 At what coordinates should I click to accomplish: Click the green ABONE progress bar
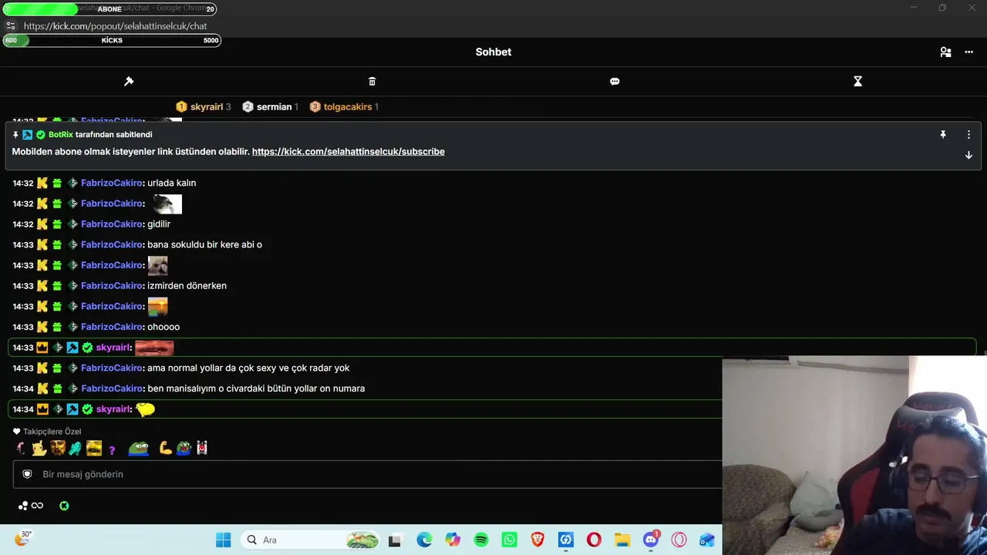(109, 9)
